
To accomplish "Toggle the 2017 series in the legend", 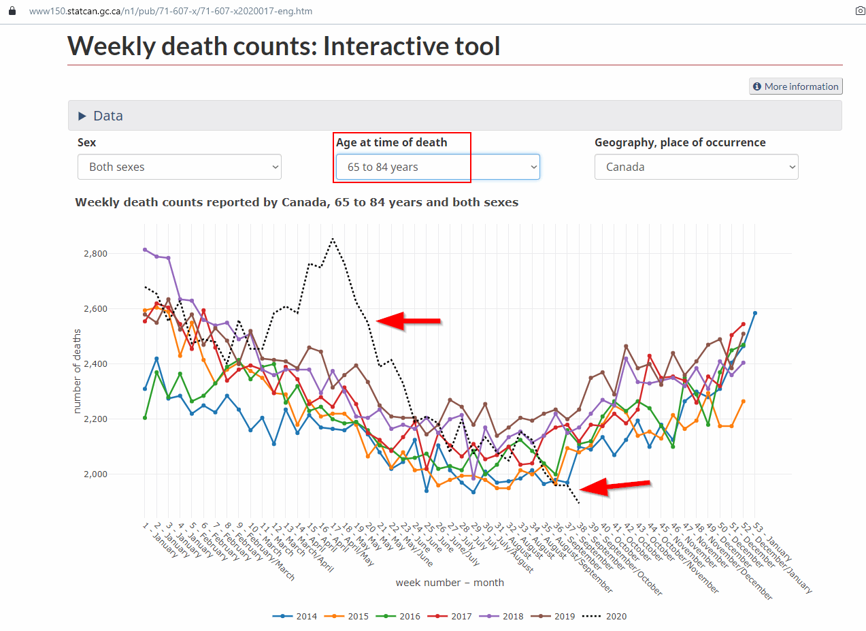I will pos(449,616).
